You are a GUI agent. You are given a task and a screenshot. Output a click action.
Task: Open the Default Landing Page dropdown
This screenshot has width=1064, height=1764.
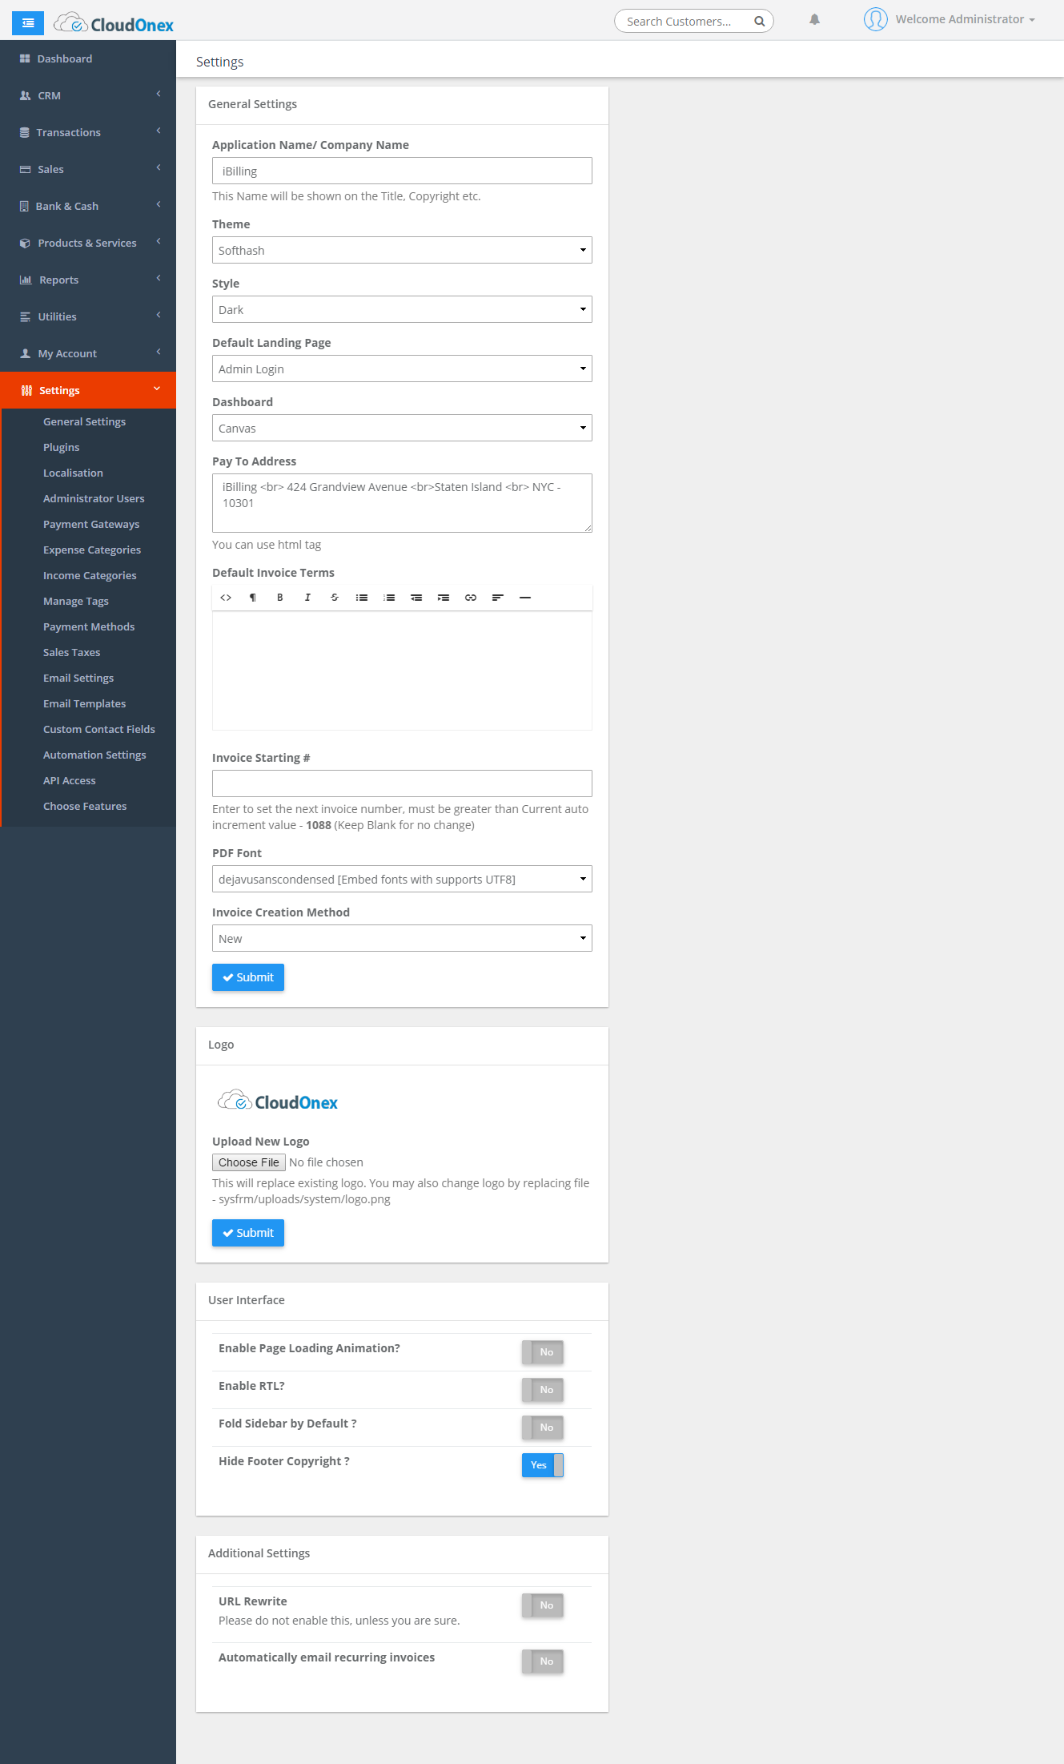[402, 369]
